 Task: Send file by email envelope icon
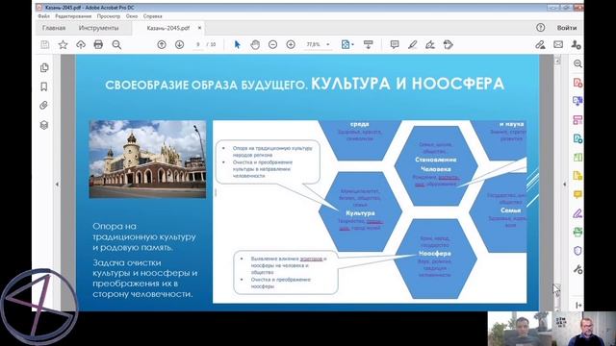pos(558,45)
